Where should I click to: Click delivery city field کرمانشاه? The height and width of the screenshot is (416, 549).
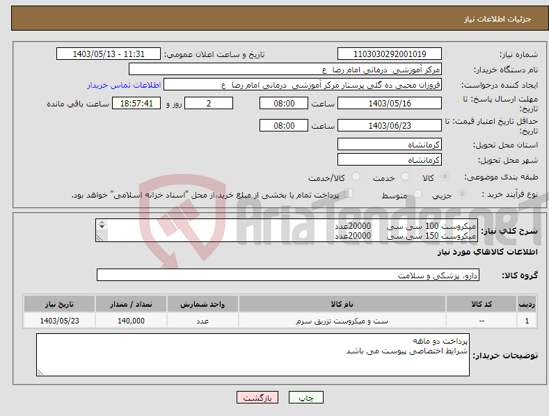coord(390,160)
